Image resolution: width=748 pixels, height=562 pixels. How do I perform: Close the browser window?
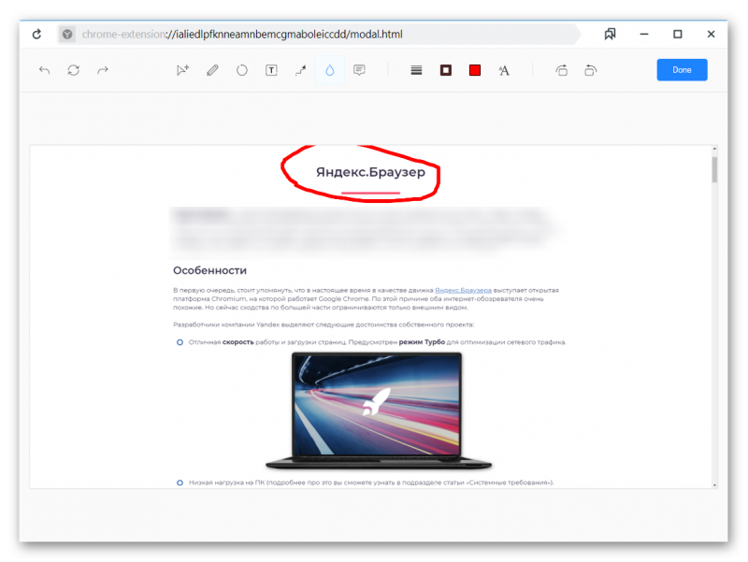pyautogui.click(x=711, y=35)
